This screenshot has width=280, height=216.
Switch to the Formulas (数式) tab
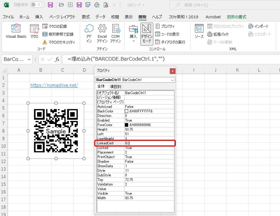[x=86, y=17]
